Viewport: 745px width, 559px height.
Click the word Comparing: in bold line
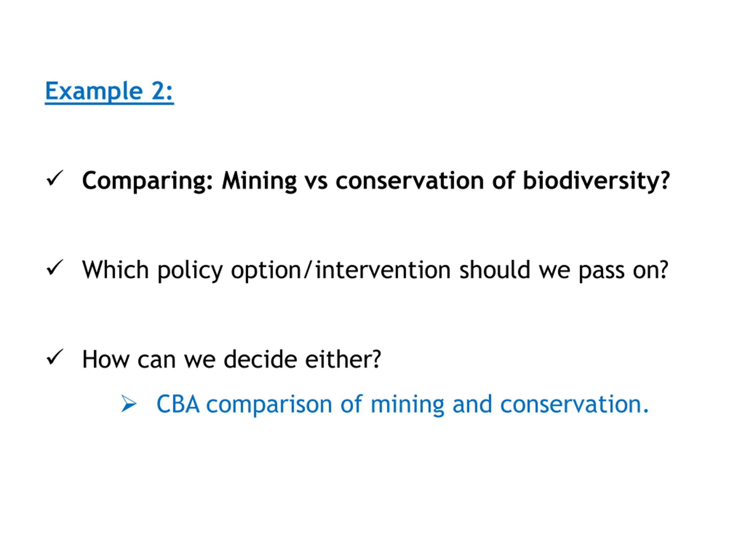[148, 181]
